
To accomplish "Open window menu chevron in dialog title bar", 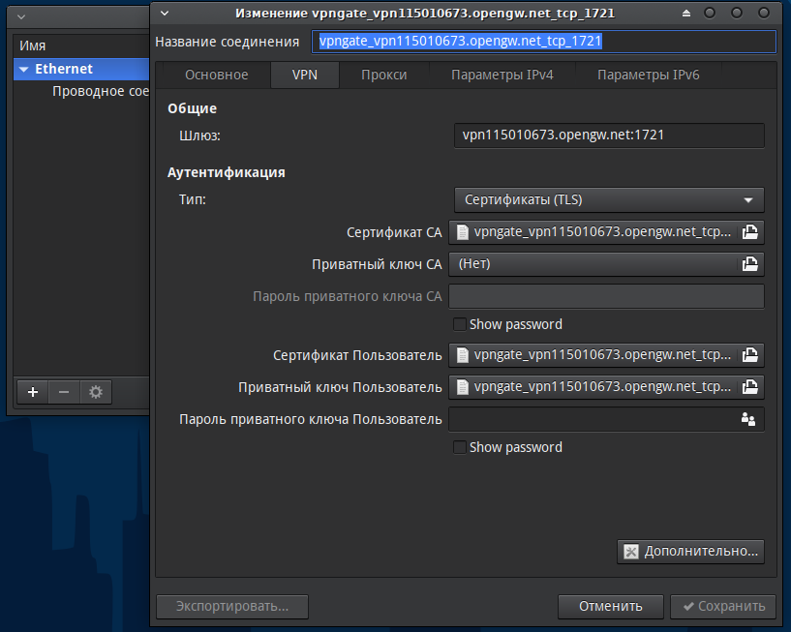I will tap(165, 13).
